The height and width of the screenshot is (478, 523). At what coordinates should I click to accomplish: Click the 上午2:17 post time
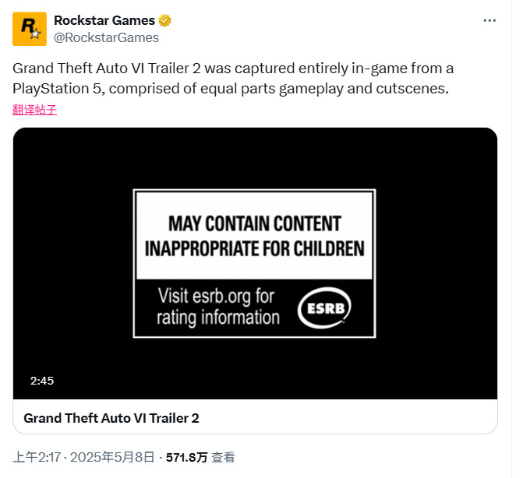(x=35, y=458)
